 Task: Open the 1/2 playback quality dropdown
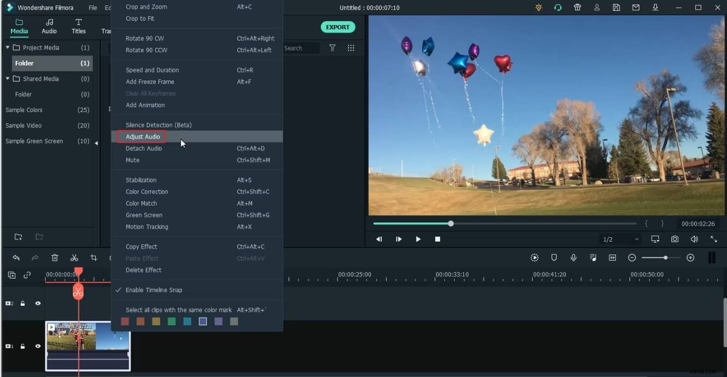621,239
